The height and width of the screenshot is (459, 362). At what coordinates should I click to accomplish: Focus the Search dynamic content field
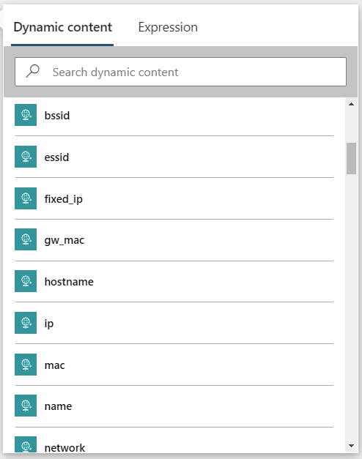pyautogui.click(x=180, y=72)
